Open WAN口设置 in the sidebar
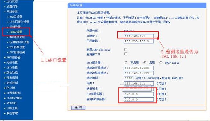This screenshot has height=121, width=210. [x=16, y=17]
